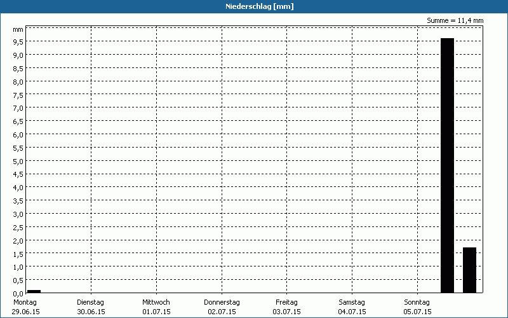This screenshot has width=508, height=318.
Task: Click the shorter 1,7 mm Sunday bar
Action: pyautogui.click(x=469, y=270)
